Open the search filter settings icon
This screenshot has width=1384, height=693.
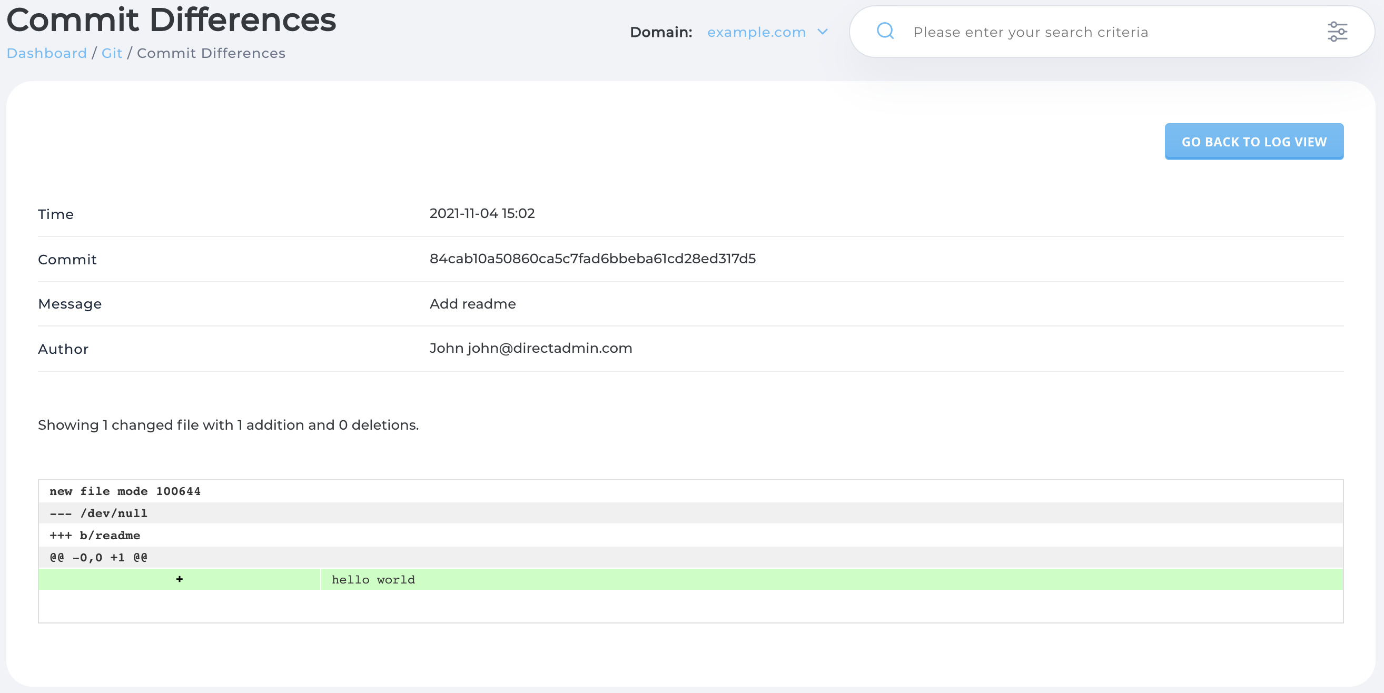pyautogui.click(x=1338, y=31)
